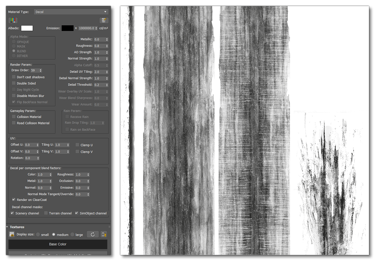Screen dimensions: 375x261
Task: Click the trash icon to clear textures
Action: 103,234
